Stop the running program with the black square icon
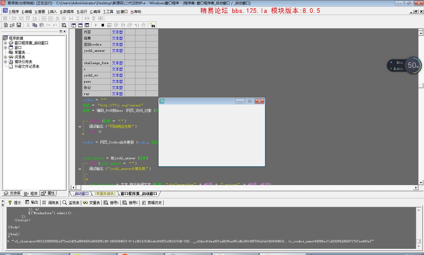The height and width of the screenshot is (255, 424). 102,25
